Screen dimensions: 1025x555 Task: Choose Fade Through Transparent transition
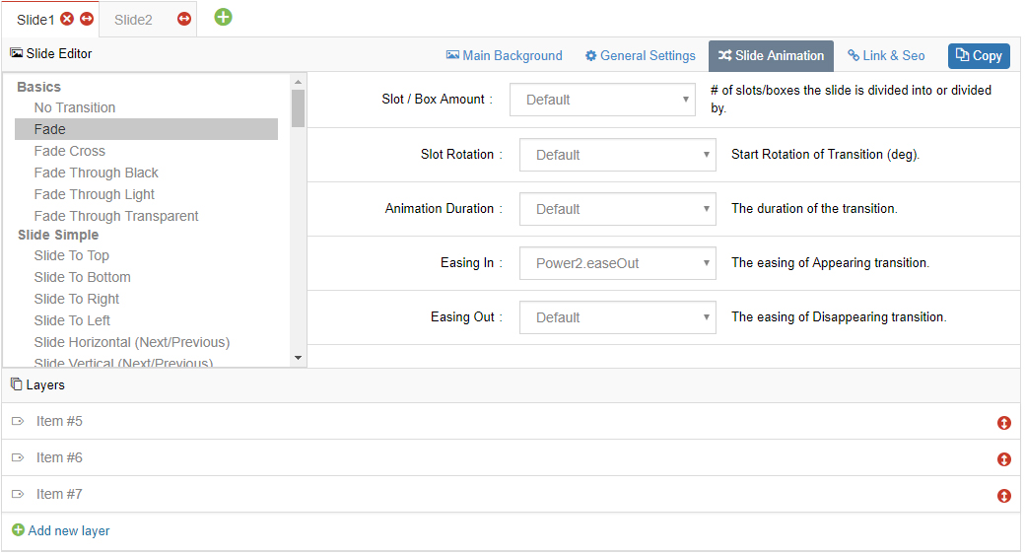coord(116,216)
